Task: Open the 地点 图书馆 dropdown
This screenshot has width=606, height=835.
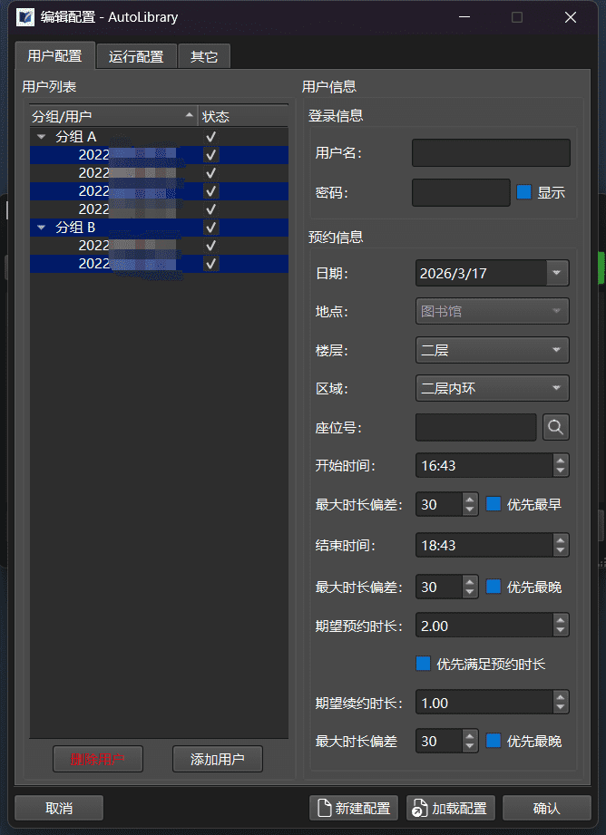Action: click(x=492, y=311)
